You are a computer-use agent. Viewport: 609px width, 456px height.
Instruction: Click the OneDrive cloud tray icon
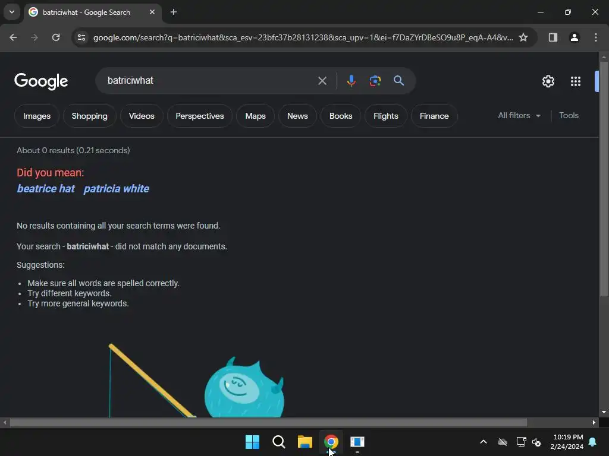pos(503,442)
